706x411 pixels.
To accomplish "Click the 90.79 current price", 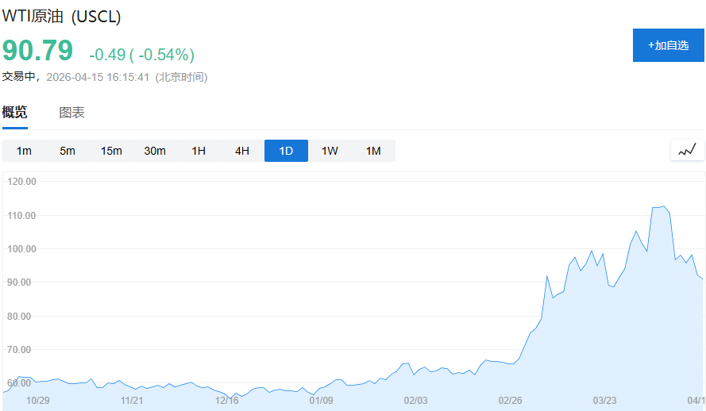I will pos(37,51).
